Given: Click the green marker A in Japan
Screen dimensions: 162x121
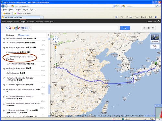Looking at the screenshot, I should 156,63.
